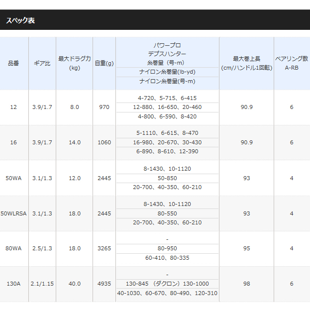Screen dimensions: 310x310
Task: Click the 自重(g) column header
Action: point(104,63)
